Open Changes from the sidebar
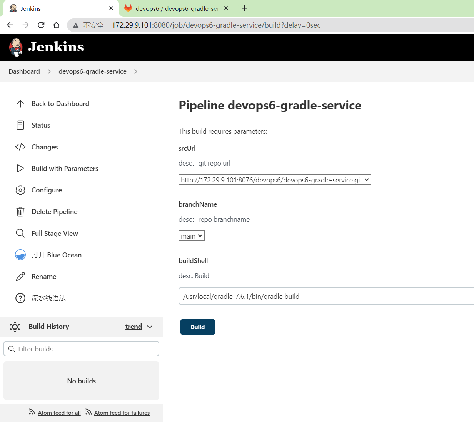 (x=45, y=147)
